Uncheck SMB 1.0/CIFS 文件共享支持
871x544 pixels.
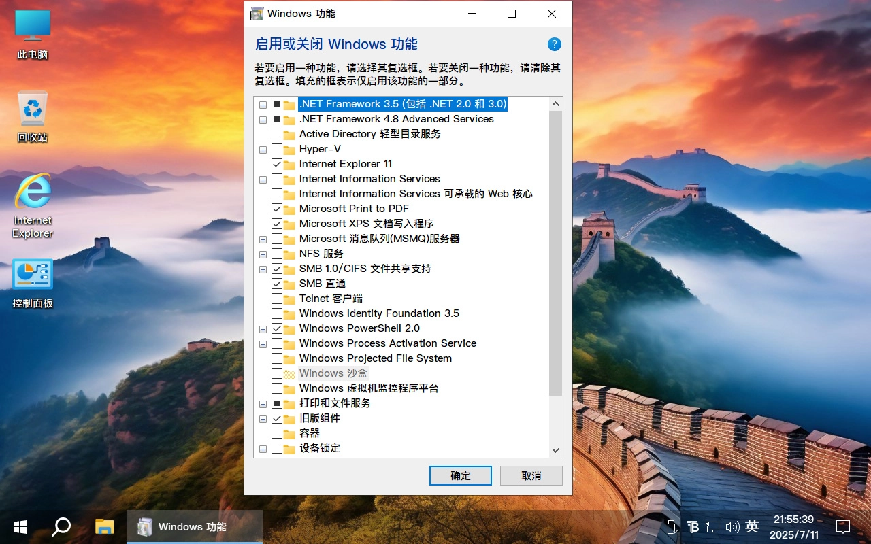coord(277,269)
